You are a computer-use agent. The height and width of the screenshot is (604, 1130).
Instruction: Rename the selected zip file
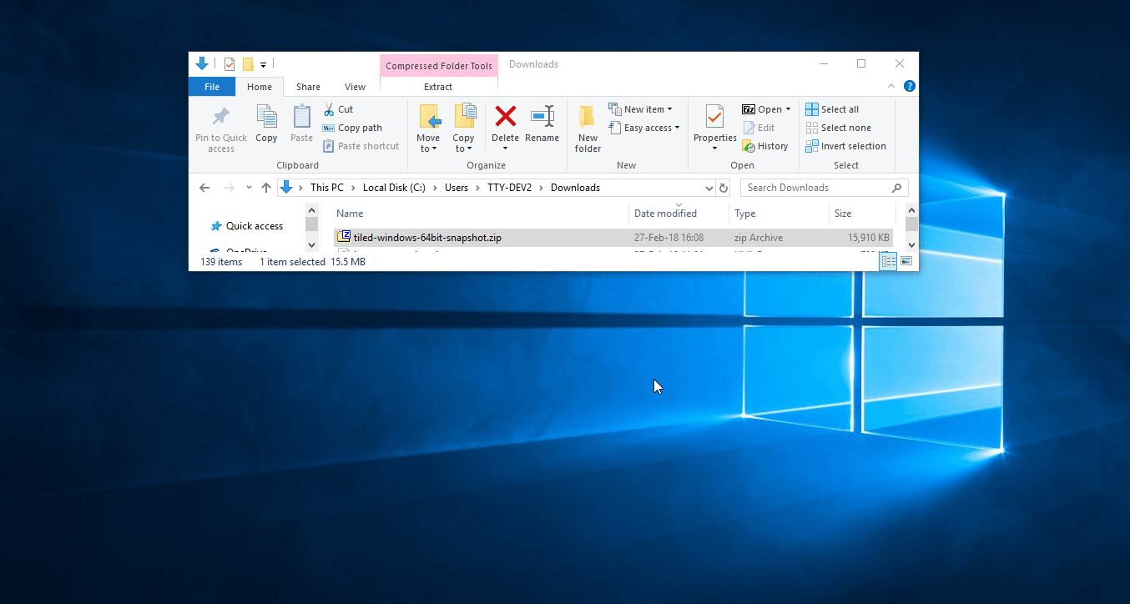[542, 124]
